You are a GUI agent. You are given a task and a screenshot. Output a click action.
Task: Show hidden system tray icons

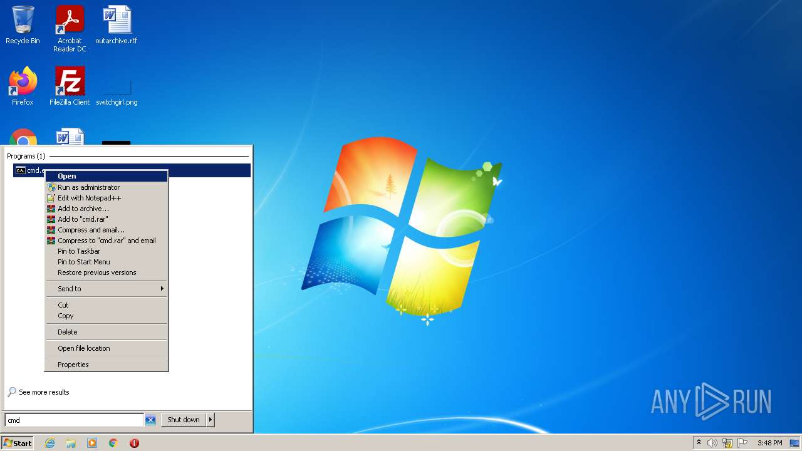tap(699, 443)
